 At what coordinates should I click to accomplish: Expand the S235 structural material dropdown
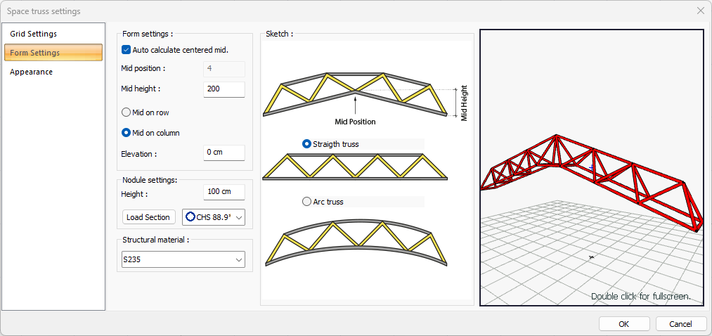(x=183, y=260)
